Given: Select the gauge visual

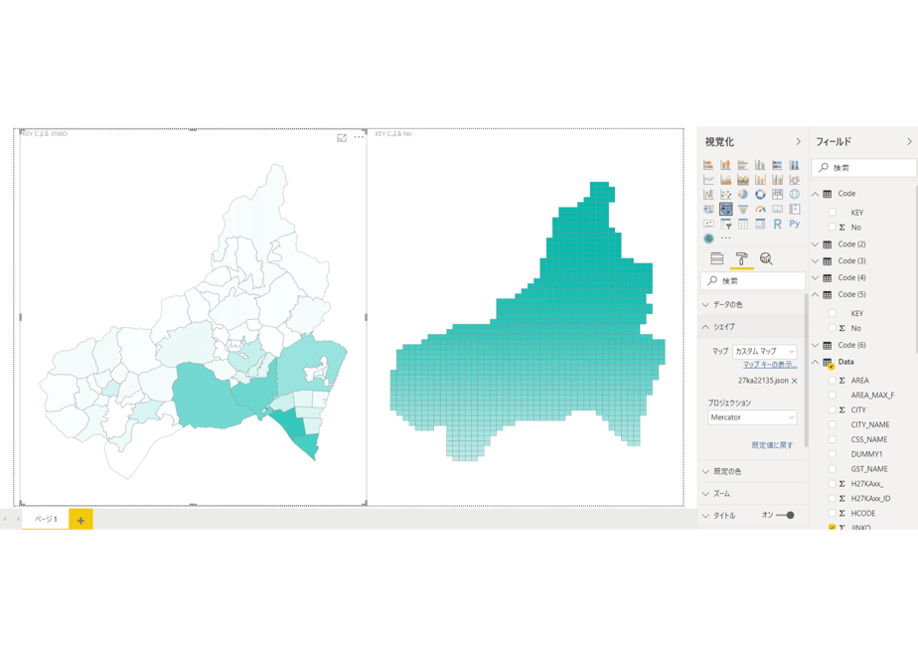Looking at the screenshot, I should coord(760,209).
